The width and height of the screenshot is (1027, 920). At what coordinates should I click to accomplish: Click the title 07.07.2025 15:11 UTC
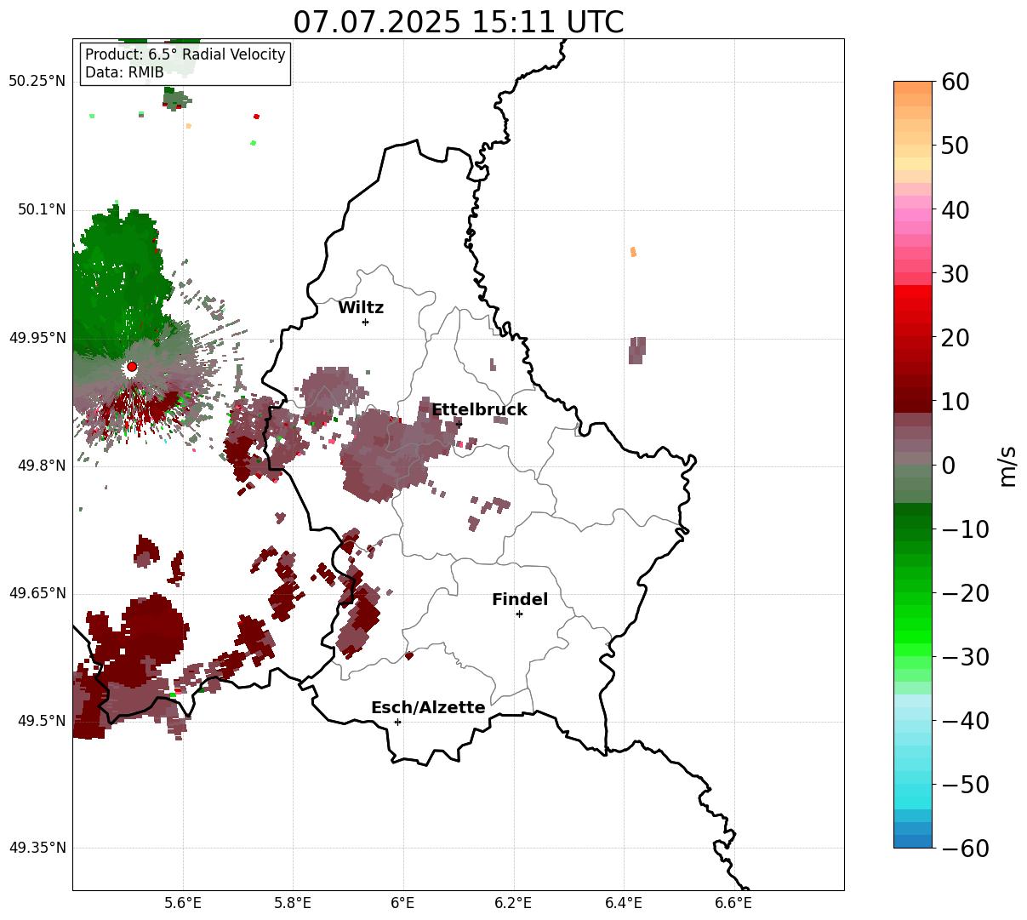pyautogui.click(x=459, y=22)
